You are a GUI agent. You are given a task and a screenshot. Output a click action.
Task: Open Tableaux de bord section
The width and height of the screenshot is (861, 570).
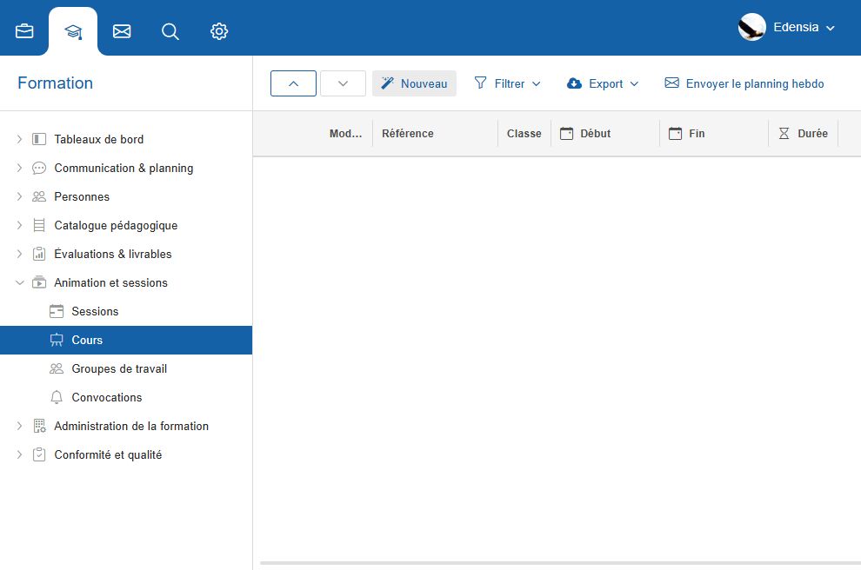click(x=126, y=139)
